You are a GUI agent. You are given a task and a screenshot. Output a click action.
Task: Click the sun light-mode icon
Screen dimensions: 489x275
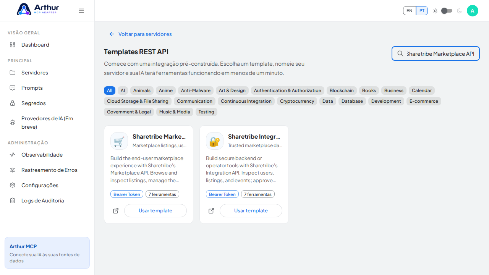[x=435, y=11]
